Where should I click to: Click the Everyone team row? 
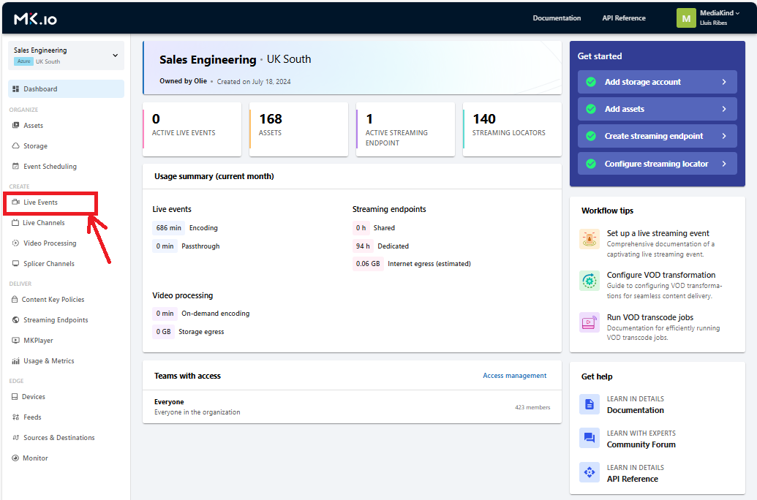click(x=352, y=407)
